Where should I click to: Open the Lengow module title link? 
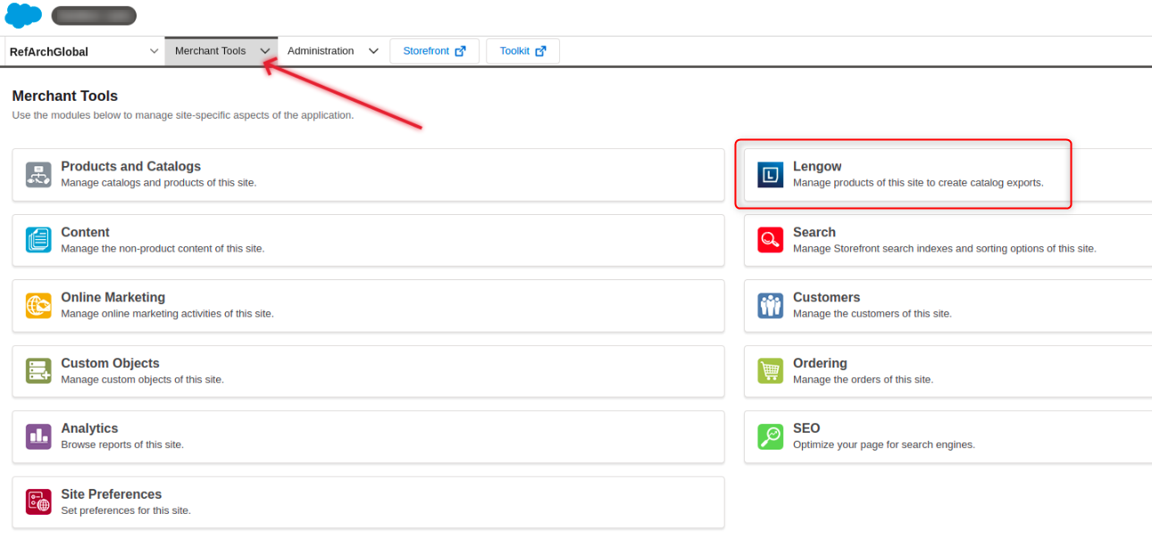[817, 167]
